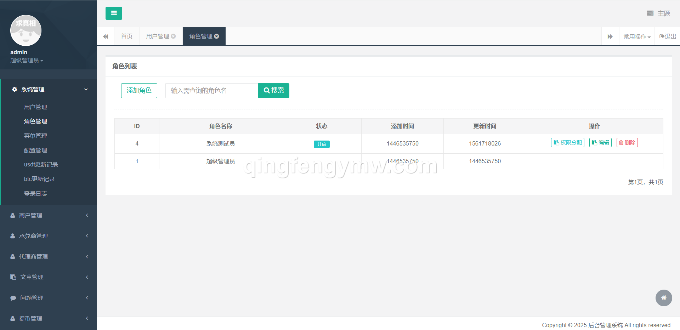Switch to the 用户管理 tab

158,36
